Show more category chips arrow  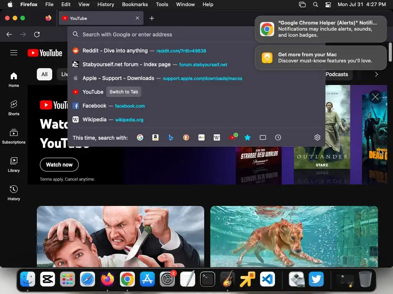click(x=376, y=74)
